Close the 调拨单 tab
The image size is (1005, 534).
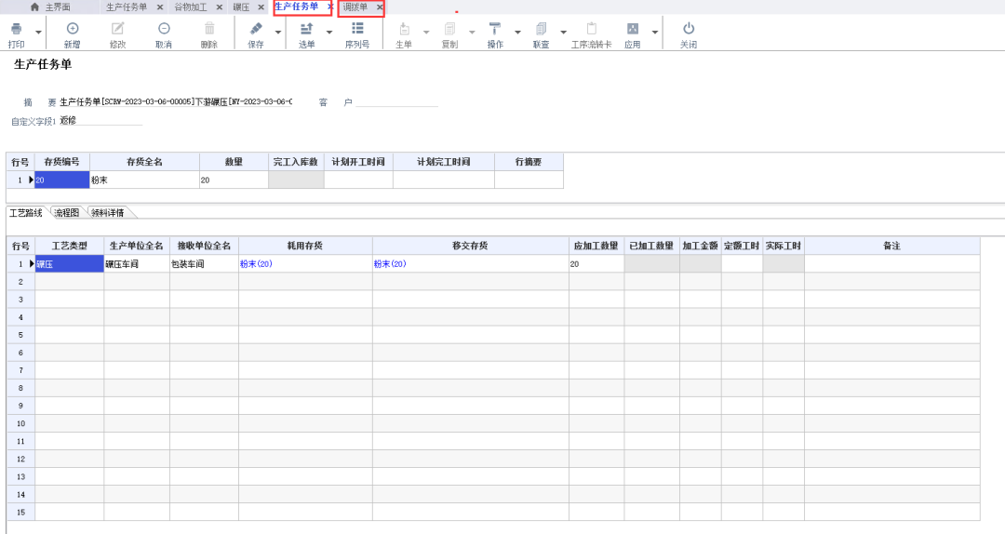380,7
